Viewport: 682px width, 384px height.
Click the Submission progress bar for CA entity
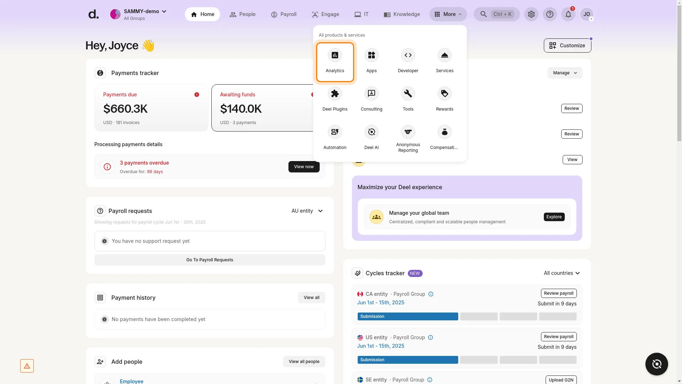pyautogui.click(x=407, y=316)
